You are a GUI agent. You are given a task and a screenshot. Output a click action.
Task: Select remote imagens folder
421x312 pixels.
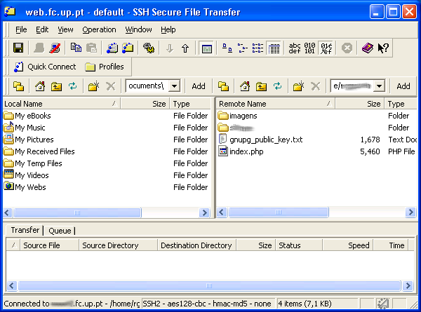pos(237,116)
